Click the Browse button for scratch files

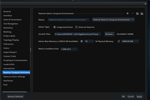[x=110, y=34]
